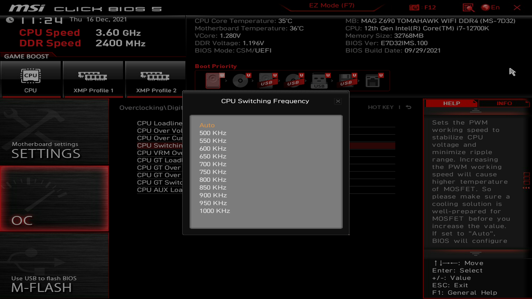The height and width of the screenshot is (299, 532).
Task: Open the Motherboard SETTINGS section
Action: [54, 132]
